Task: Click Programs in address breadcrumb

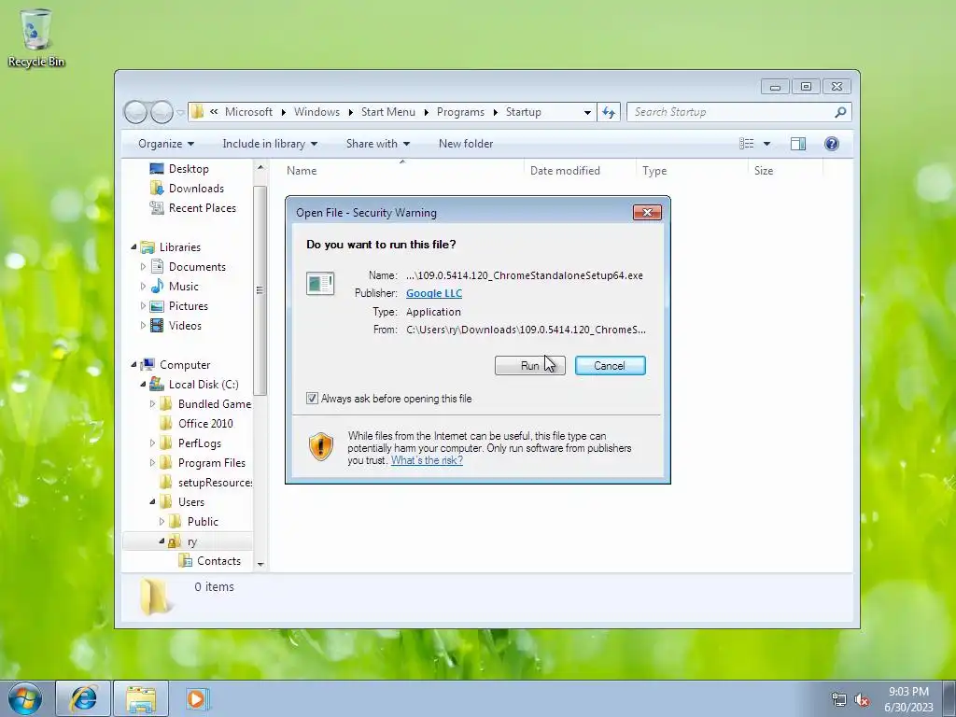Action: point(460,112)
